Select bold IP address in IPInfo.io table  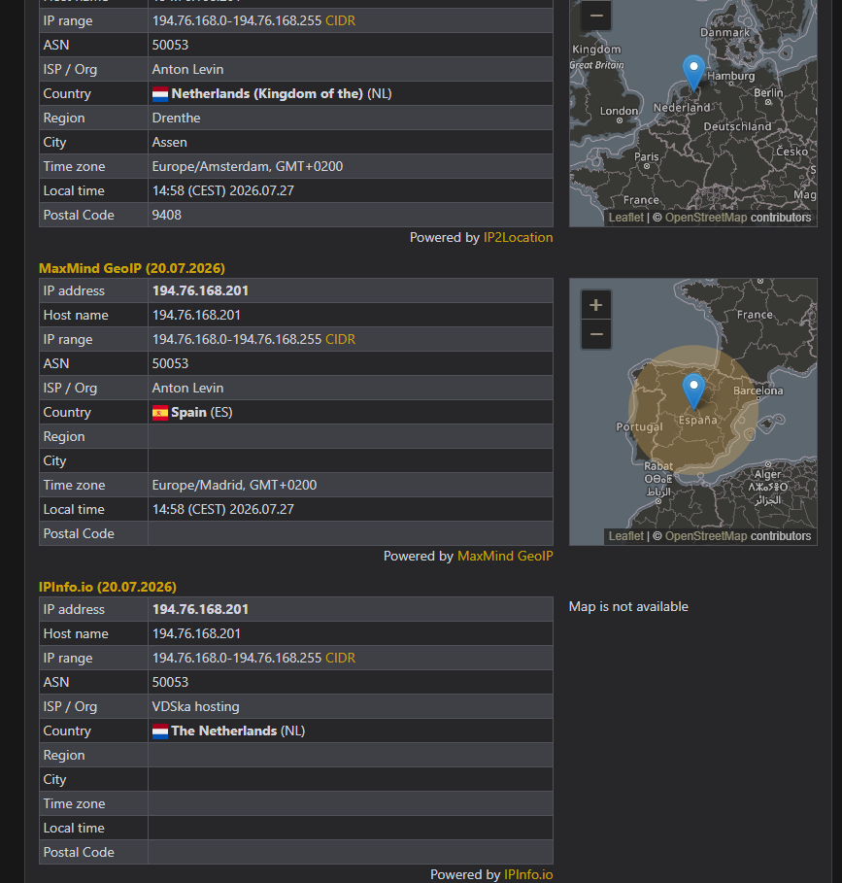tap(200, 610)
